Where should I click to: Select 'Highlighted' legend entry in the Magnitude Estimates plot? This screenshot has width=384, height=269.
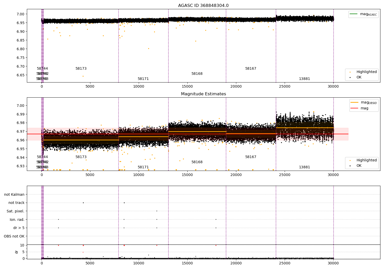click(x=367, y=160)
